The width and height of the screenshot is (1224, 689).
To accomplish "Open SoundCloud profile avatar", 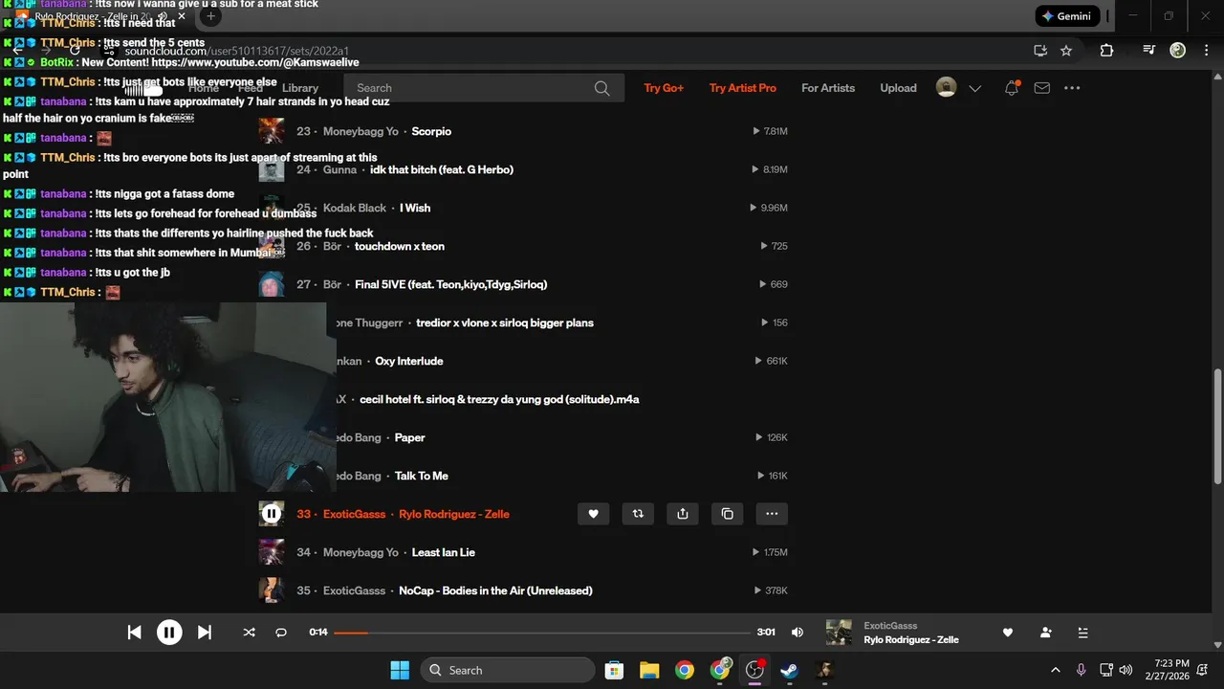I will (x=946, y=88).
